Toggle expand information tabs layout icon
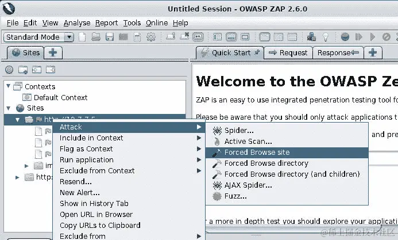This screenshot has width=398, height=240. point(231,37)
